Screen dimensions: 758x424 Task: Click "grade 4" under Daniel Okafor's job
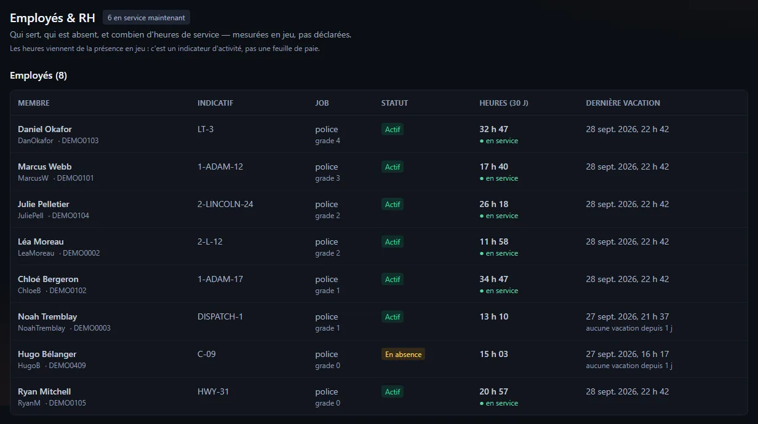coord(328,141)
